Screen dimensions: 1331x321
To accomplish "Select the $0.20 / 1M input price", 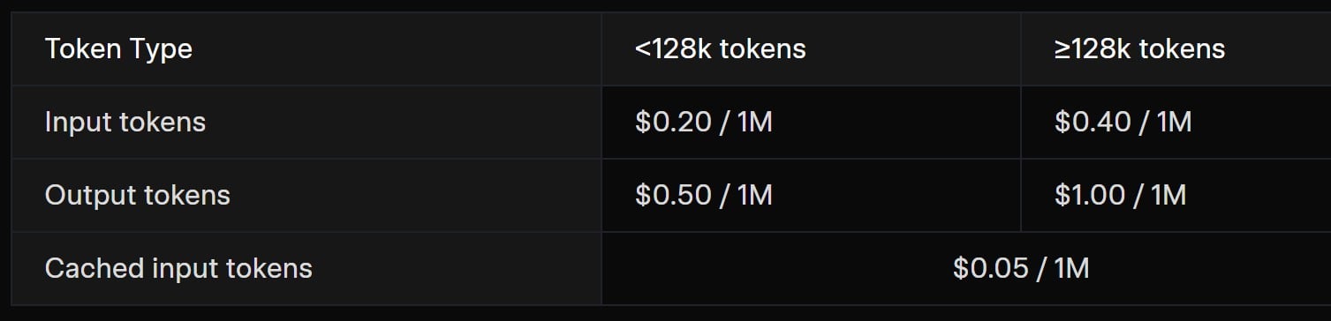I will point(703,122).
